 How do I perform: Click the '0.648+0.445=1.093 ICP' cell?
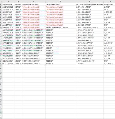pyautogui.click(x=34, y=63)
